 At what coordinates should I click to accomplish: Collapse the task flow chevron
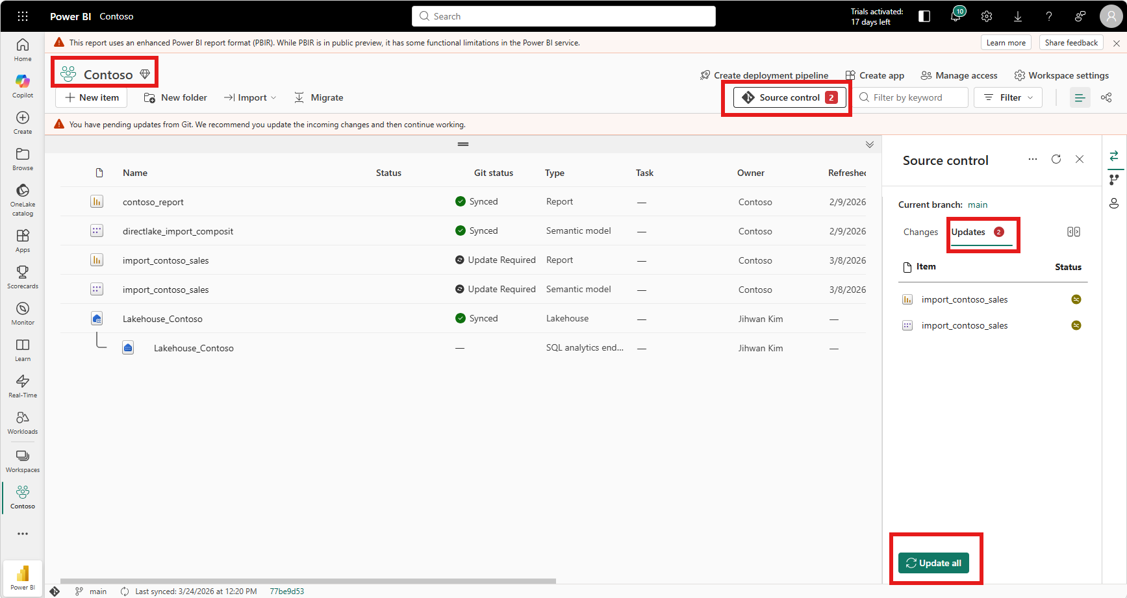[870, 144]
